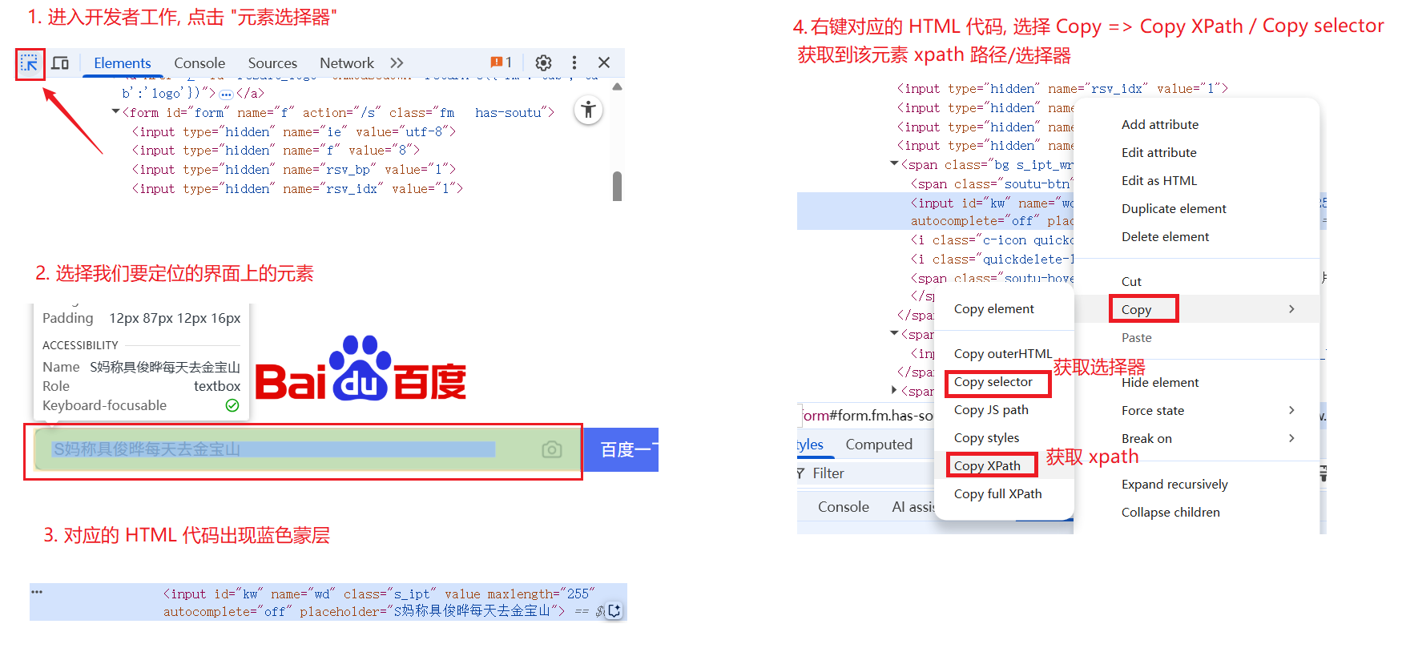This screenshot has width=1402, height=652.
Task: Select Delete element
Action: pos(1165,236)
